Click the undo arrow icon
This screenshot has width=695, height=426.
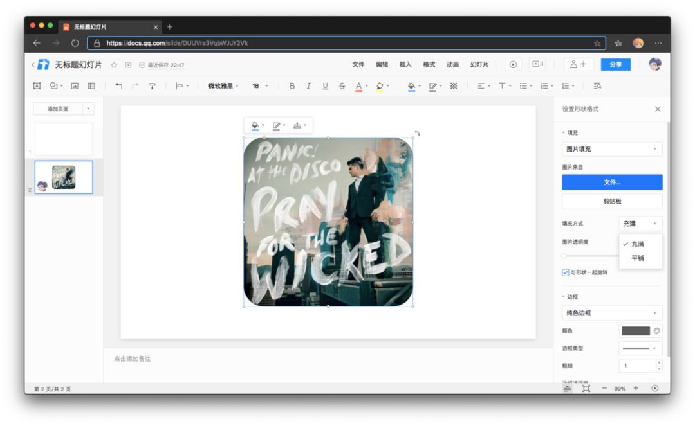pos(118,86)
